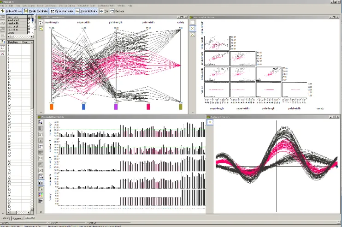Screen dimensions: 342x227
Task: Toggle the variety dimension checkbox
Action: pyautogui.click(x=29, y=33)
